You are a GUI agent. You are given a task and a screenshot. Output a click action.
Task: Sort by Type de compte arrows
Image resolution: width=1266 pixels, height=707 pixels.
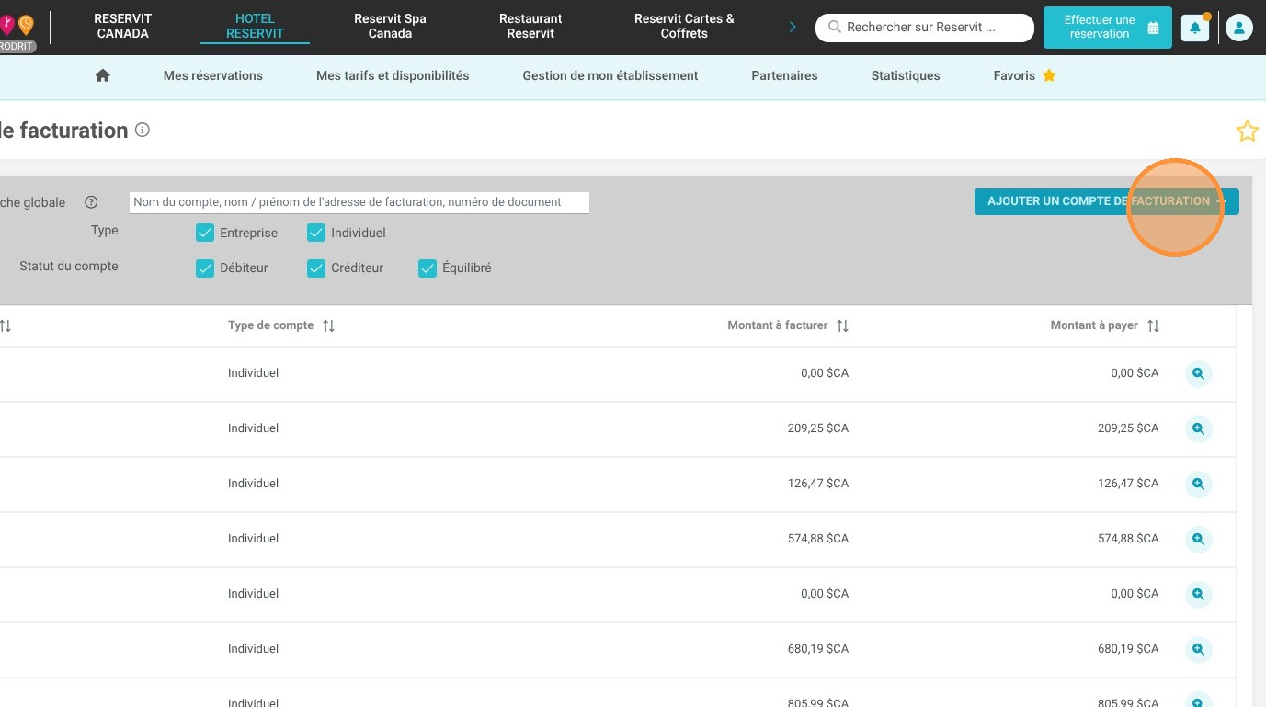(328, 325)
